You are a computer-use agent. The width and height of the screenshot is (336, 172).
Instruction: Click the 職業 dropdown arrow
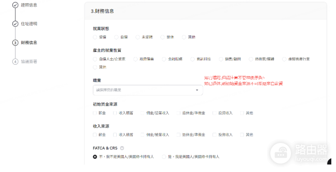click(197, 90)
